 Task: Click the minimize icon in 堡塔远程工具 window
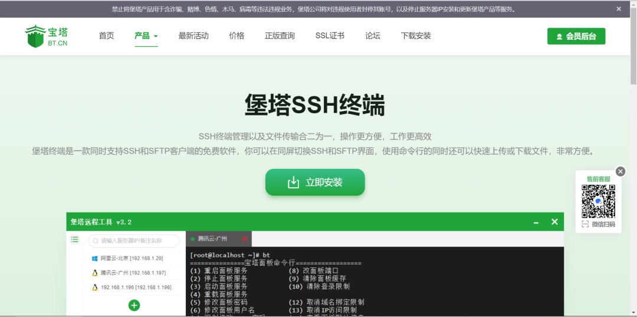pos(536,223)
